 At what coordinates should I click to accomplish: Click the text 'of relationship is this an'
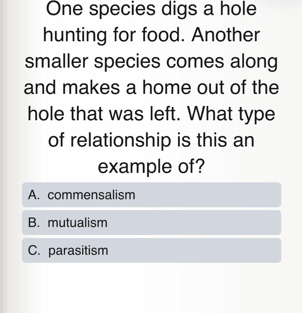coord(152,140)
